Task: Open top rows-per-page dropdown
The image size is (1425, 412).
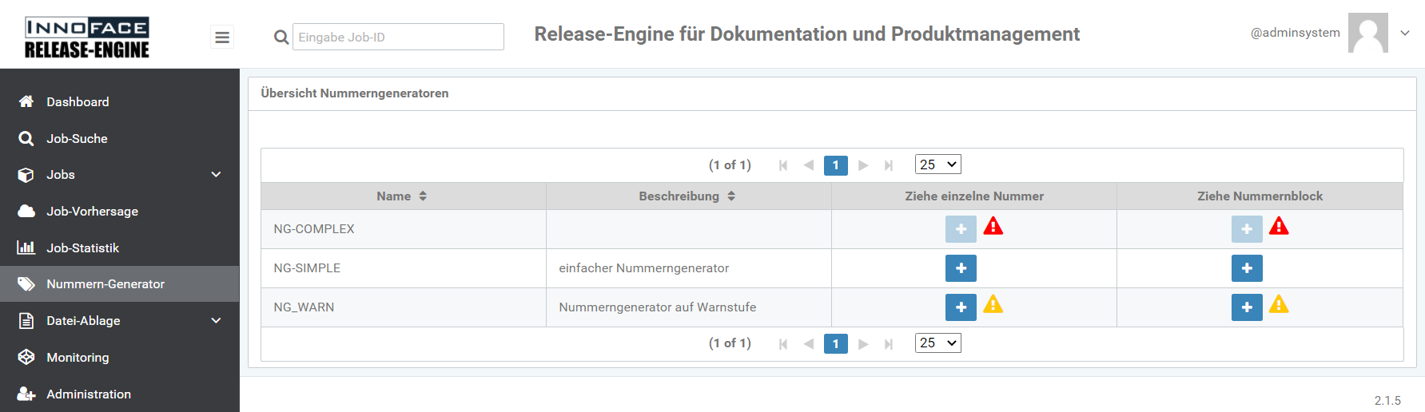Action: click(937, 164)
